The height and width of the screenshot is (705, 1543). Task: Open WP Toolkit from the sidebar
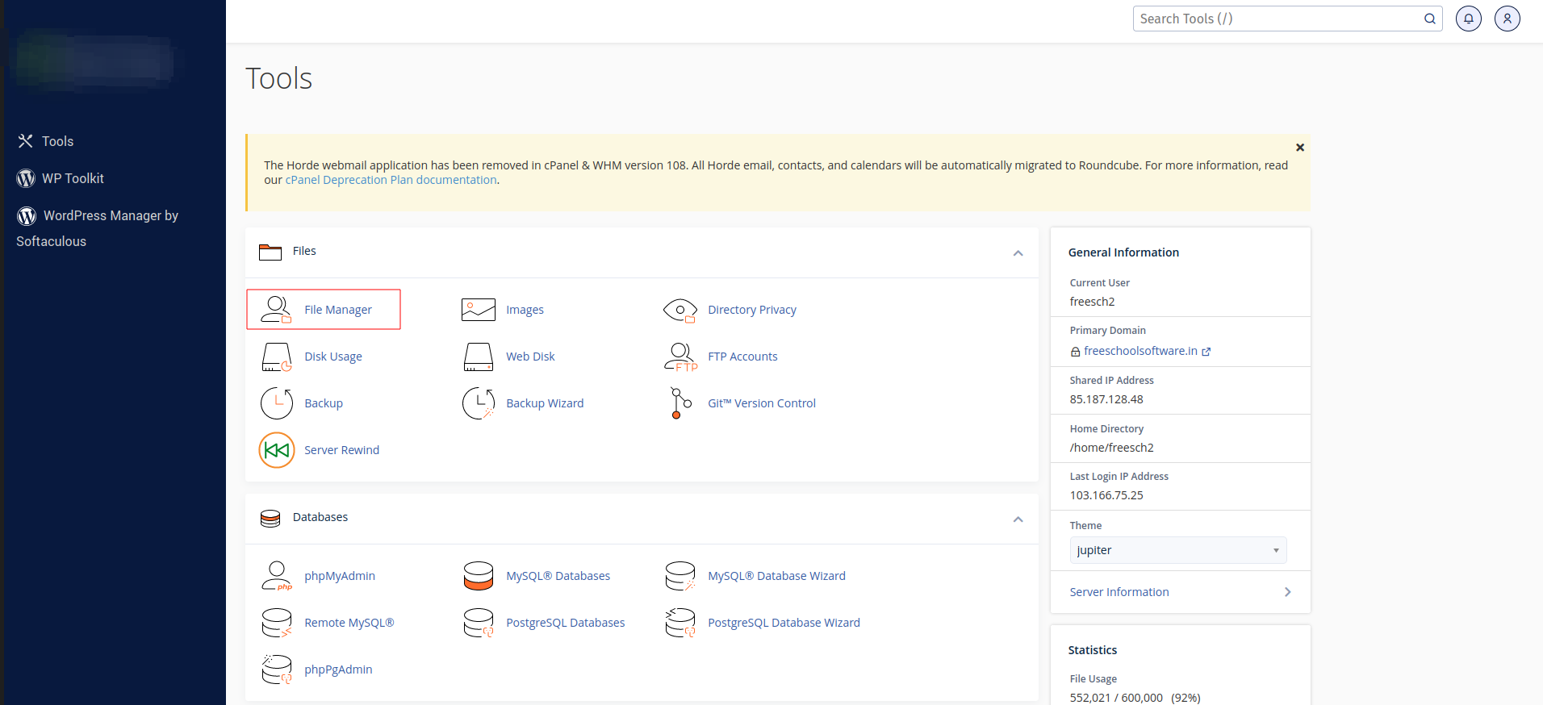73,178
